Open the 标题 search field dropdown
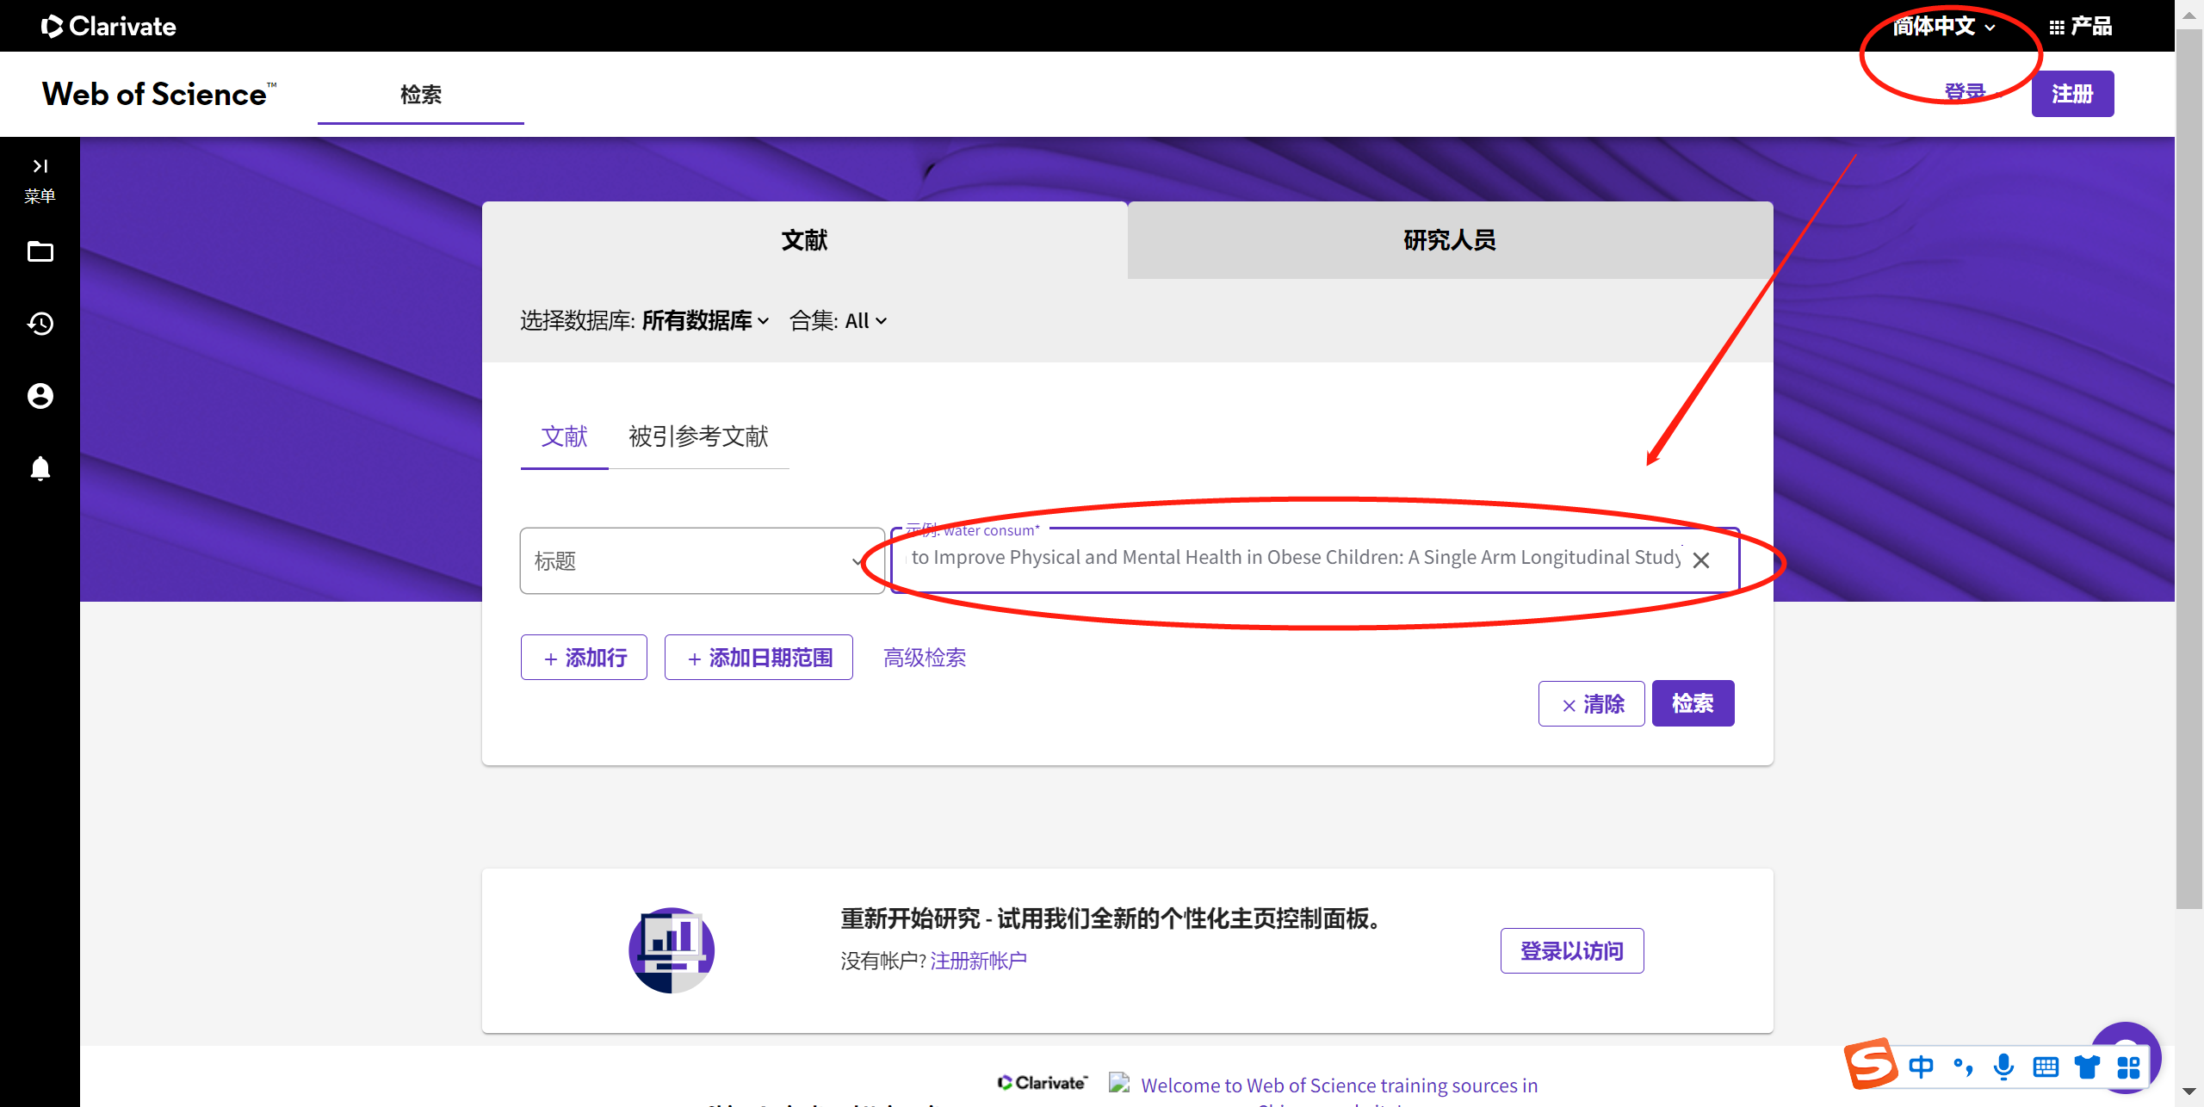The width and height of the screenshot is (2204, 1107). (x=701, y=560)
